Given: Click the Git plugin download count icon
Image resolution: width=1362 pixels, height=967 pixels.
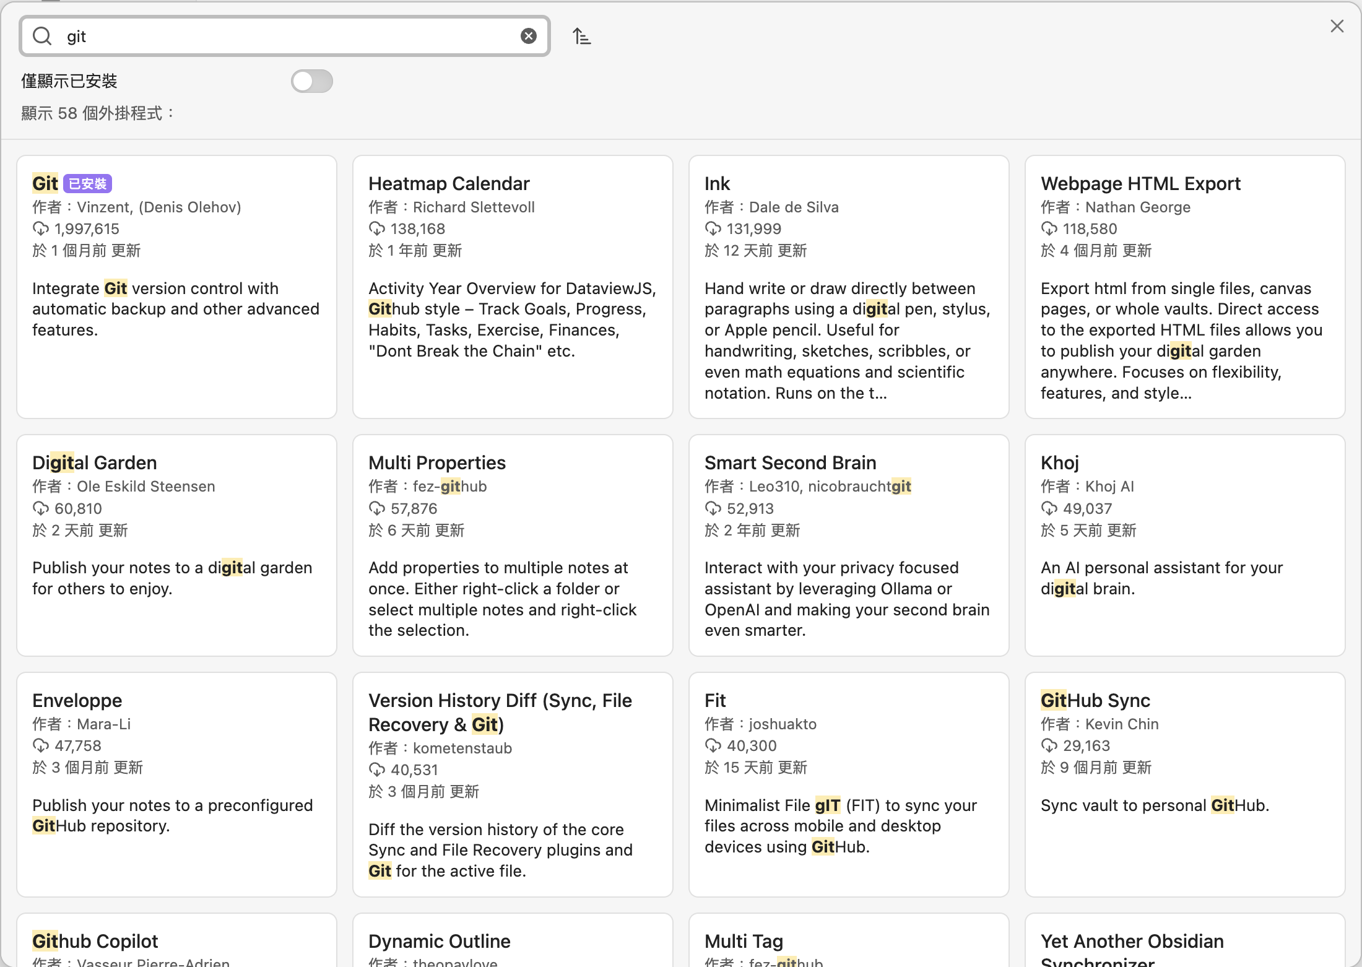Looking at the screenshot, I should 41,229.
